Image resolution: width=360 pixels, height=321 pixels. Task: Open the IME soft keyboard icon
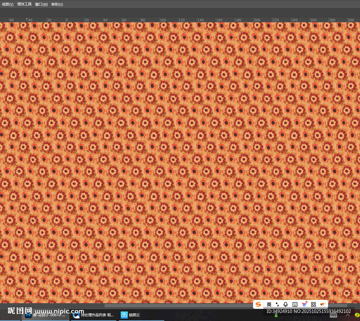tap(295, 304)
